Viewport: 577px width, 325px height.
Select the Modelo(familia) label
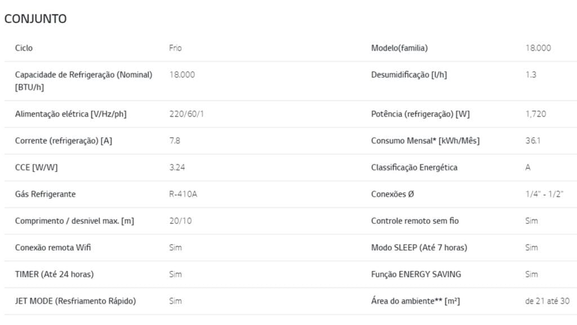click(x=399, y=48)
